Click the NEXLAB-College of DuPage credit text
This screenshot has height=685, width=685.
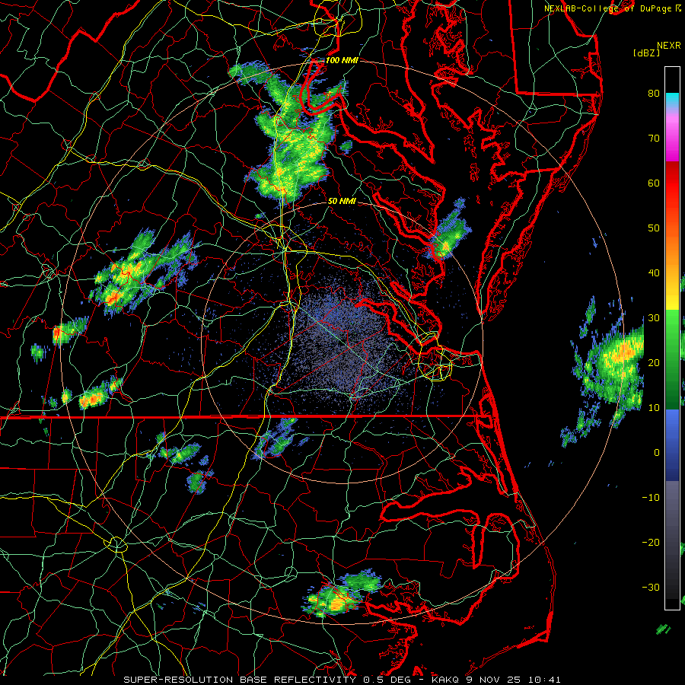(610, 8)
